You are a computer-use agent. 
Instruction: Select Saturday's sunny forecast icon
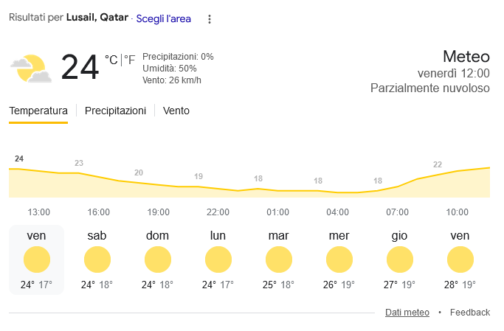tap(97, 259)
